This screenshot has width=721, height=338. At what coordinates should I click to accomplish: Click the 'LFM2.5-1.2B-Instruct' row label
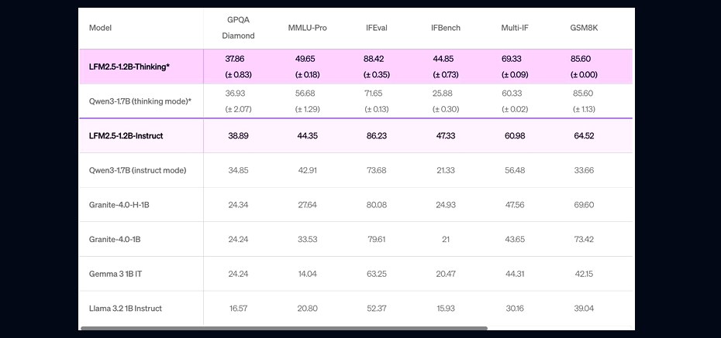point(126,136)
